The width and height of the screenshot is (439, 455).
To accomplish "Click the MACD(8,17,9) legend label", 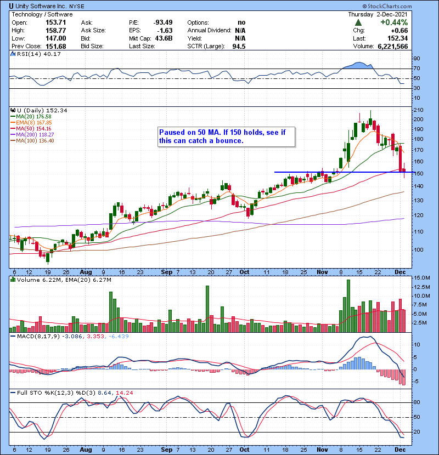I will 38,337.
